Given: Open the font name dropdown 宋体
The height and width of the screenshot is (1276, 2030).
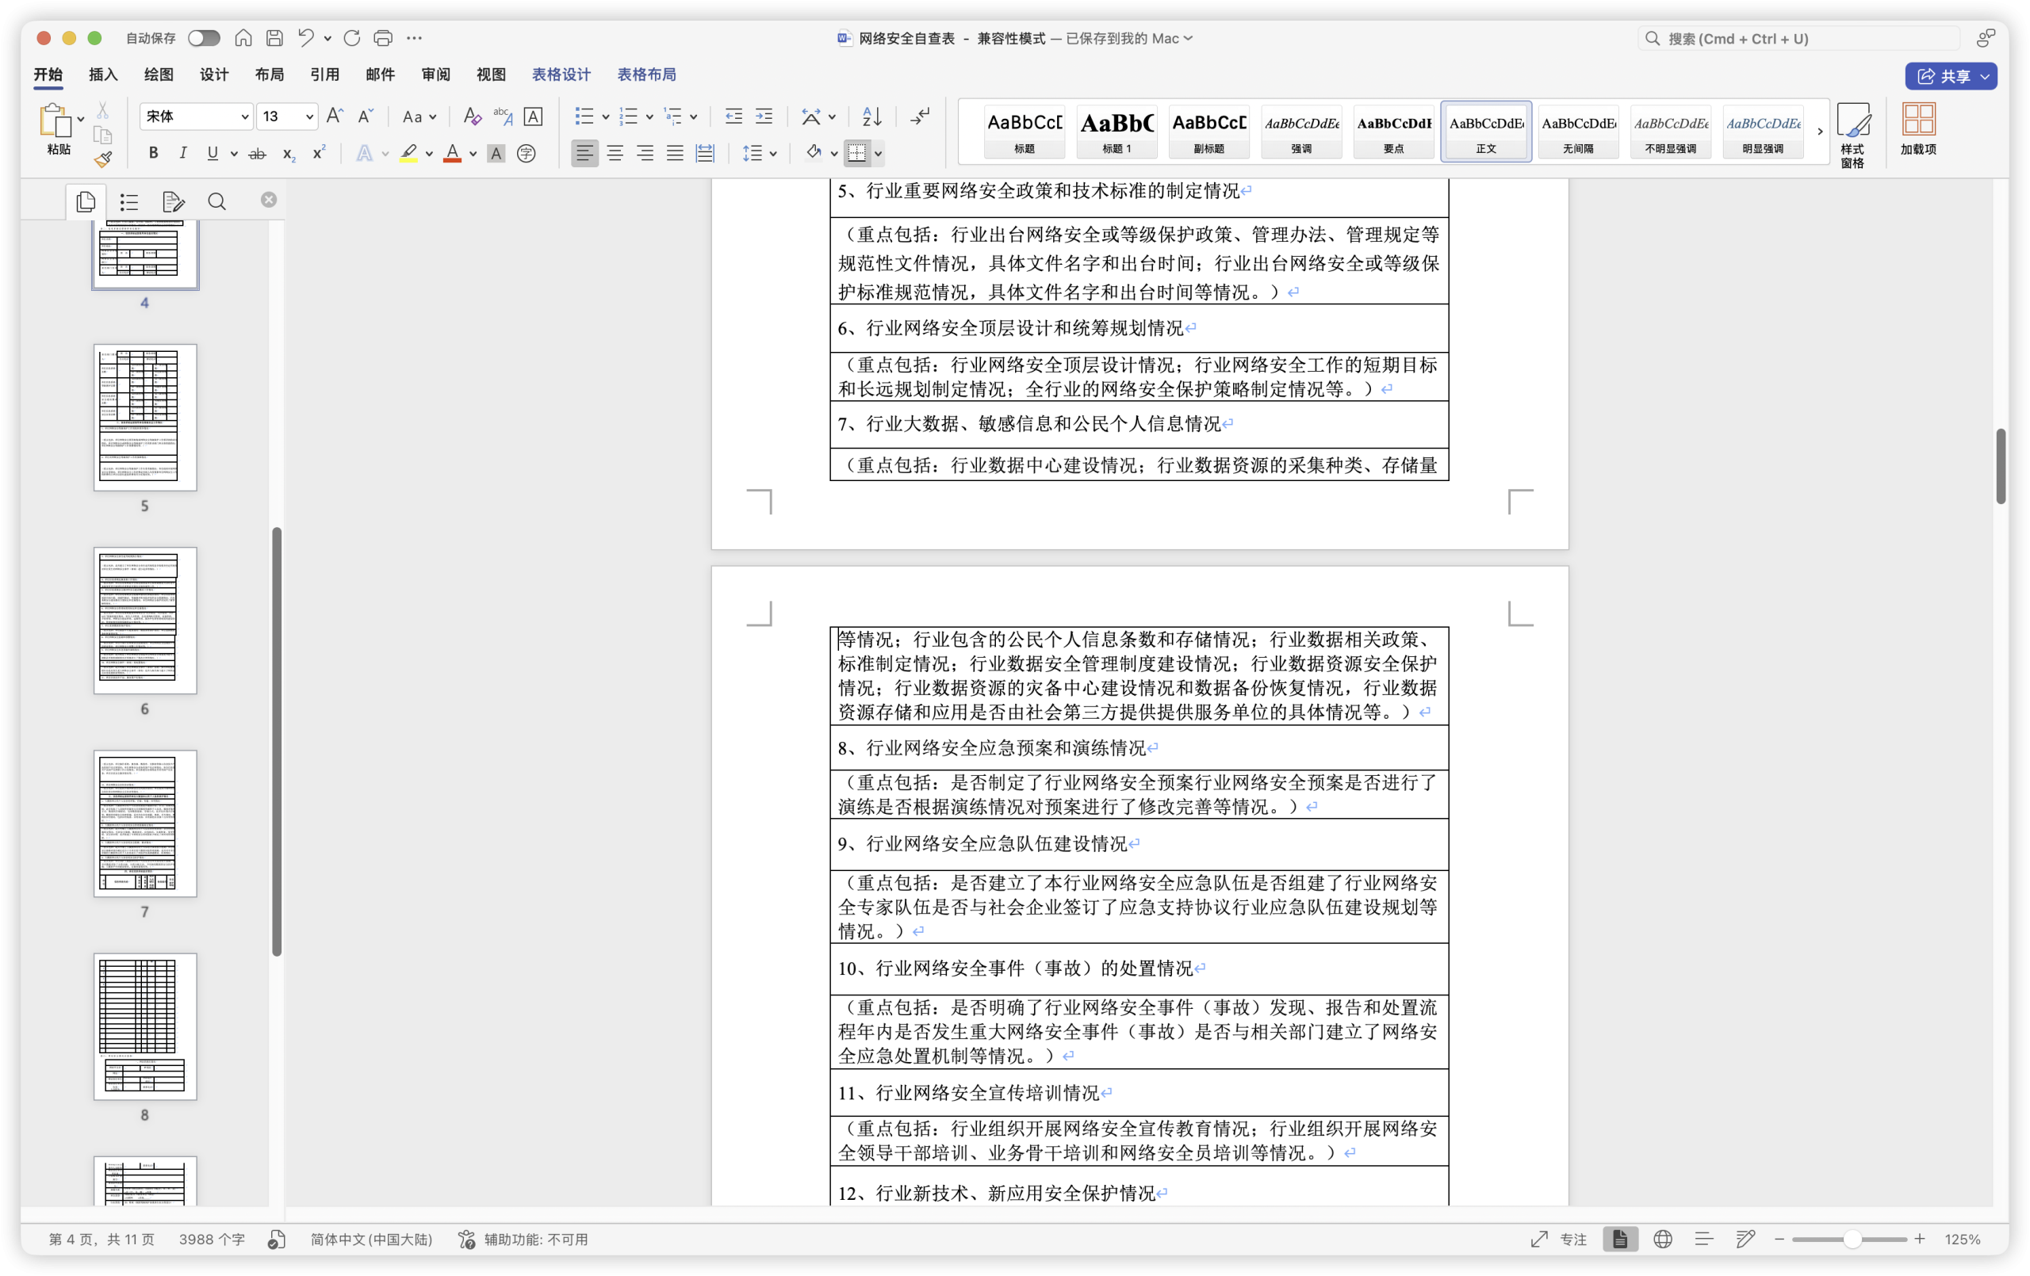Looking at the screenshot, I should 244,117.
